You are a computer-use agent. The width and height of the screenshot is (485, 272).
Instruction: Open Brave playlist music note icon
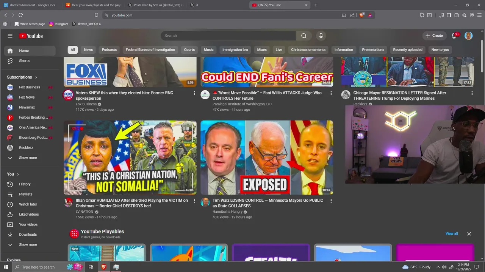pos(441,15)
